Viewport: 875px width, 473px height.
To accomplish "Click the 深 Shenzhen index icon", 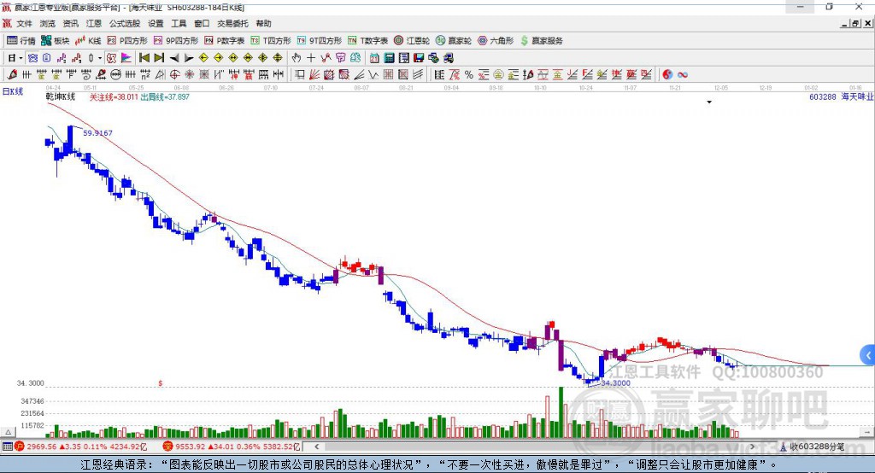I will (x=168, y=447).
